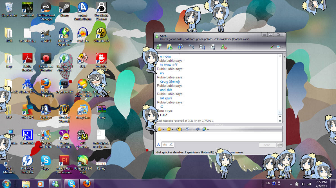Open the color scheme paintbrush icon
Image resolution: width=336 pixels, height=188 pixels.
[272, 47]
